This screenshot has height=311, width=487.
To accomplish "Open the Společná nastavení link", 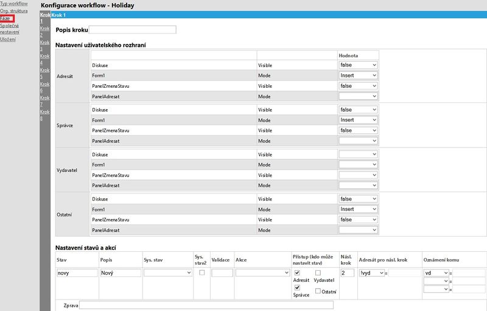I will [x=10, y=29].
